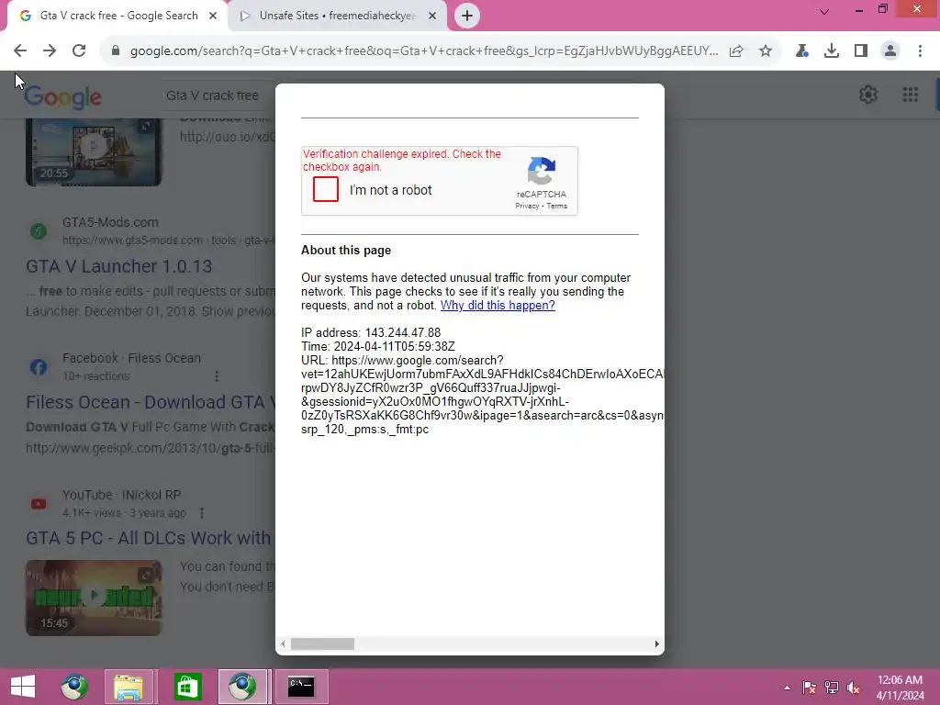Click the Facebook favicon
940x705 pixels.
point(39,367)
